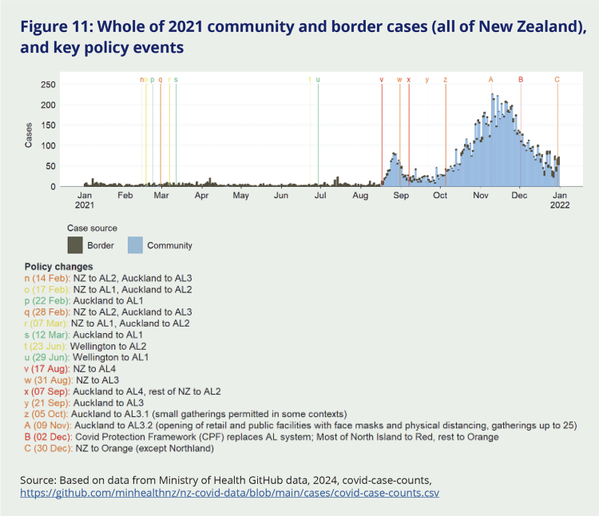The width and height of the screenshot is (599, 516).
Task: Click the 'Feb' x-axis label
Action: click(125, 195)
